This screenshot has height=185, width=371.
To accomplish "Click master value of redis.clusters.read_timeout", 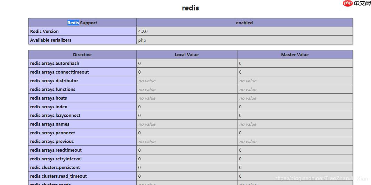I will 240,176.
